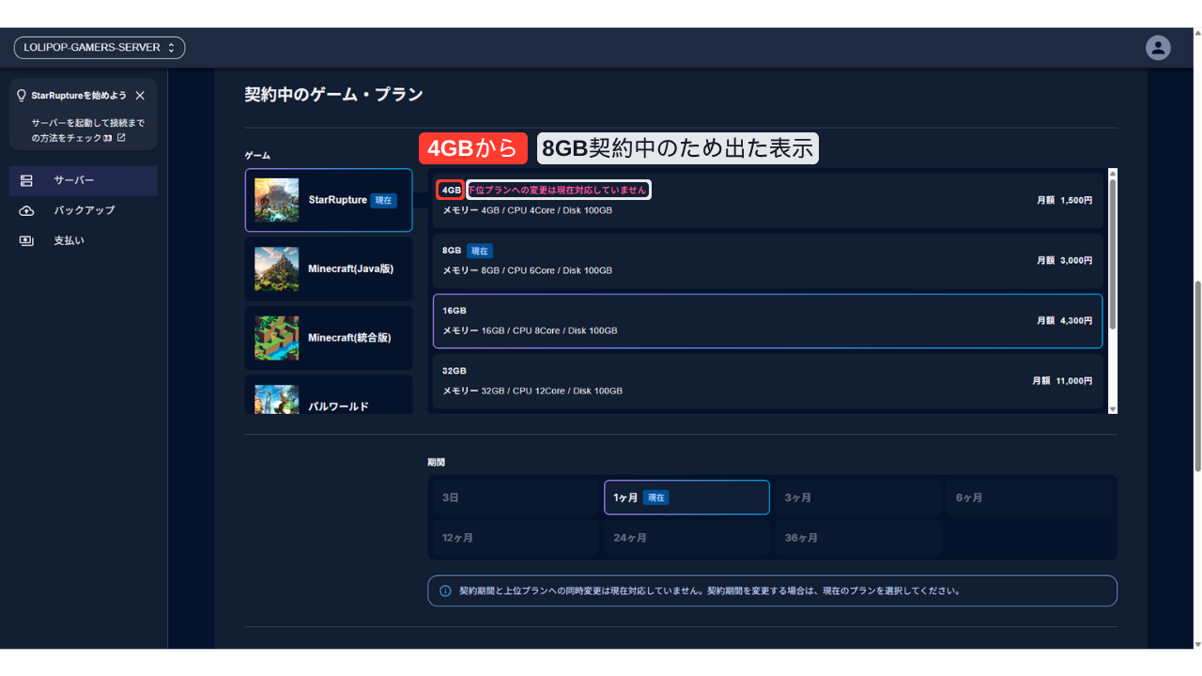Go to the サーバー sidebar section
The width and height of the screenshot is (1202, 676).
[x=84, y=180]
